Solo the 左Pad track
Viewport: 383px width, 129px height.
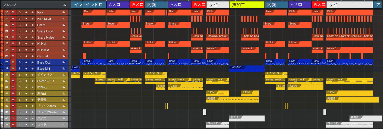19,94
